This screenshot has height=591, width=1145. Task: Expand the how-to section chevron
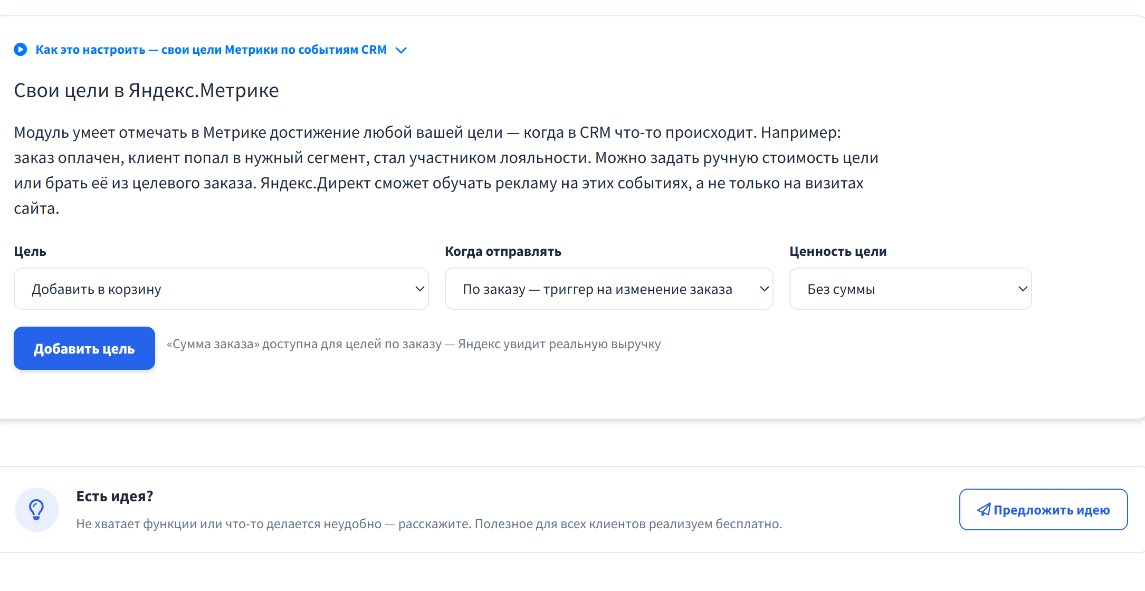[x=401, y=50]
